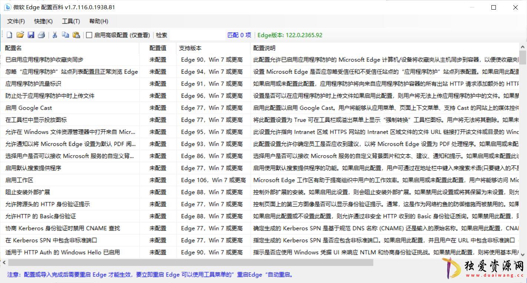
Task: Click the horizontal scrollbar thumb
Action: point(190,263)
